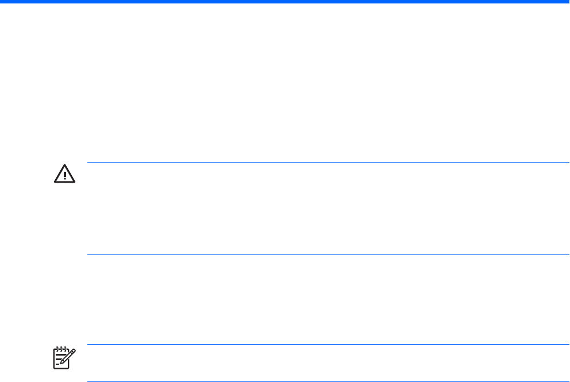Image resolution: width=570 pixels, height=382 pixels.
Task: Click the blue bar at the page top
Action: click(285, 2)
